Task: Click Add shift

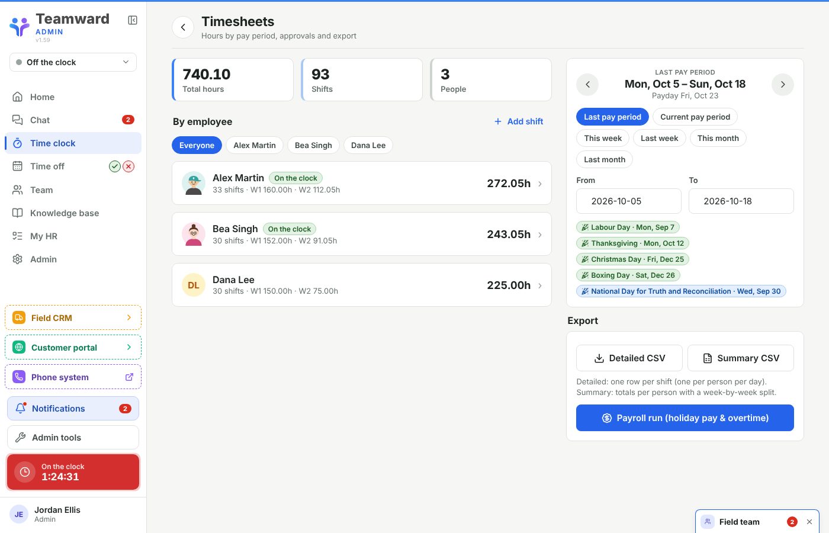Action: tap(519, 121)
